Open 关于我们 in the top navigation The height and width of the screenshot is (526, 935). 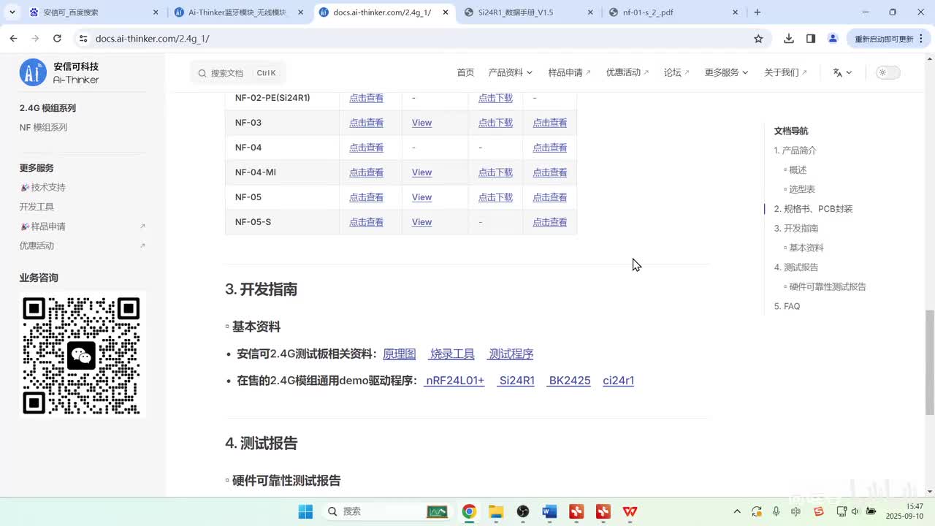coord(786,72)
